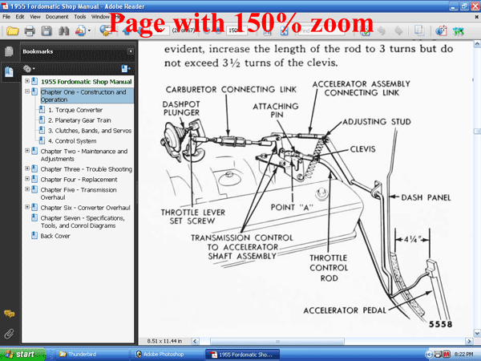The height and width of the screenshot is (361, 481).
Task: Go to the Back Cover bookmark
Action: [x=55, y=236]
